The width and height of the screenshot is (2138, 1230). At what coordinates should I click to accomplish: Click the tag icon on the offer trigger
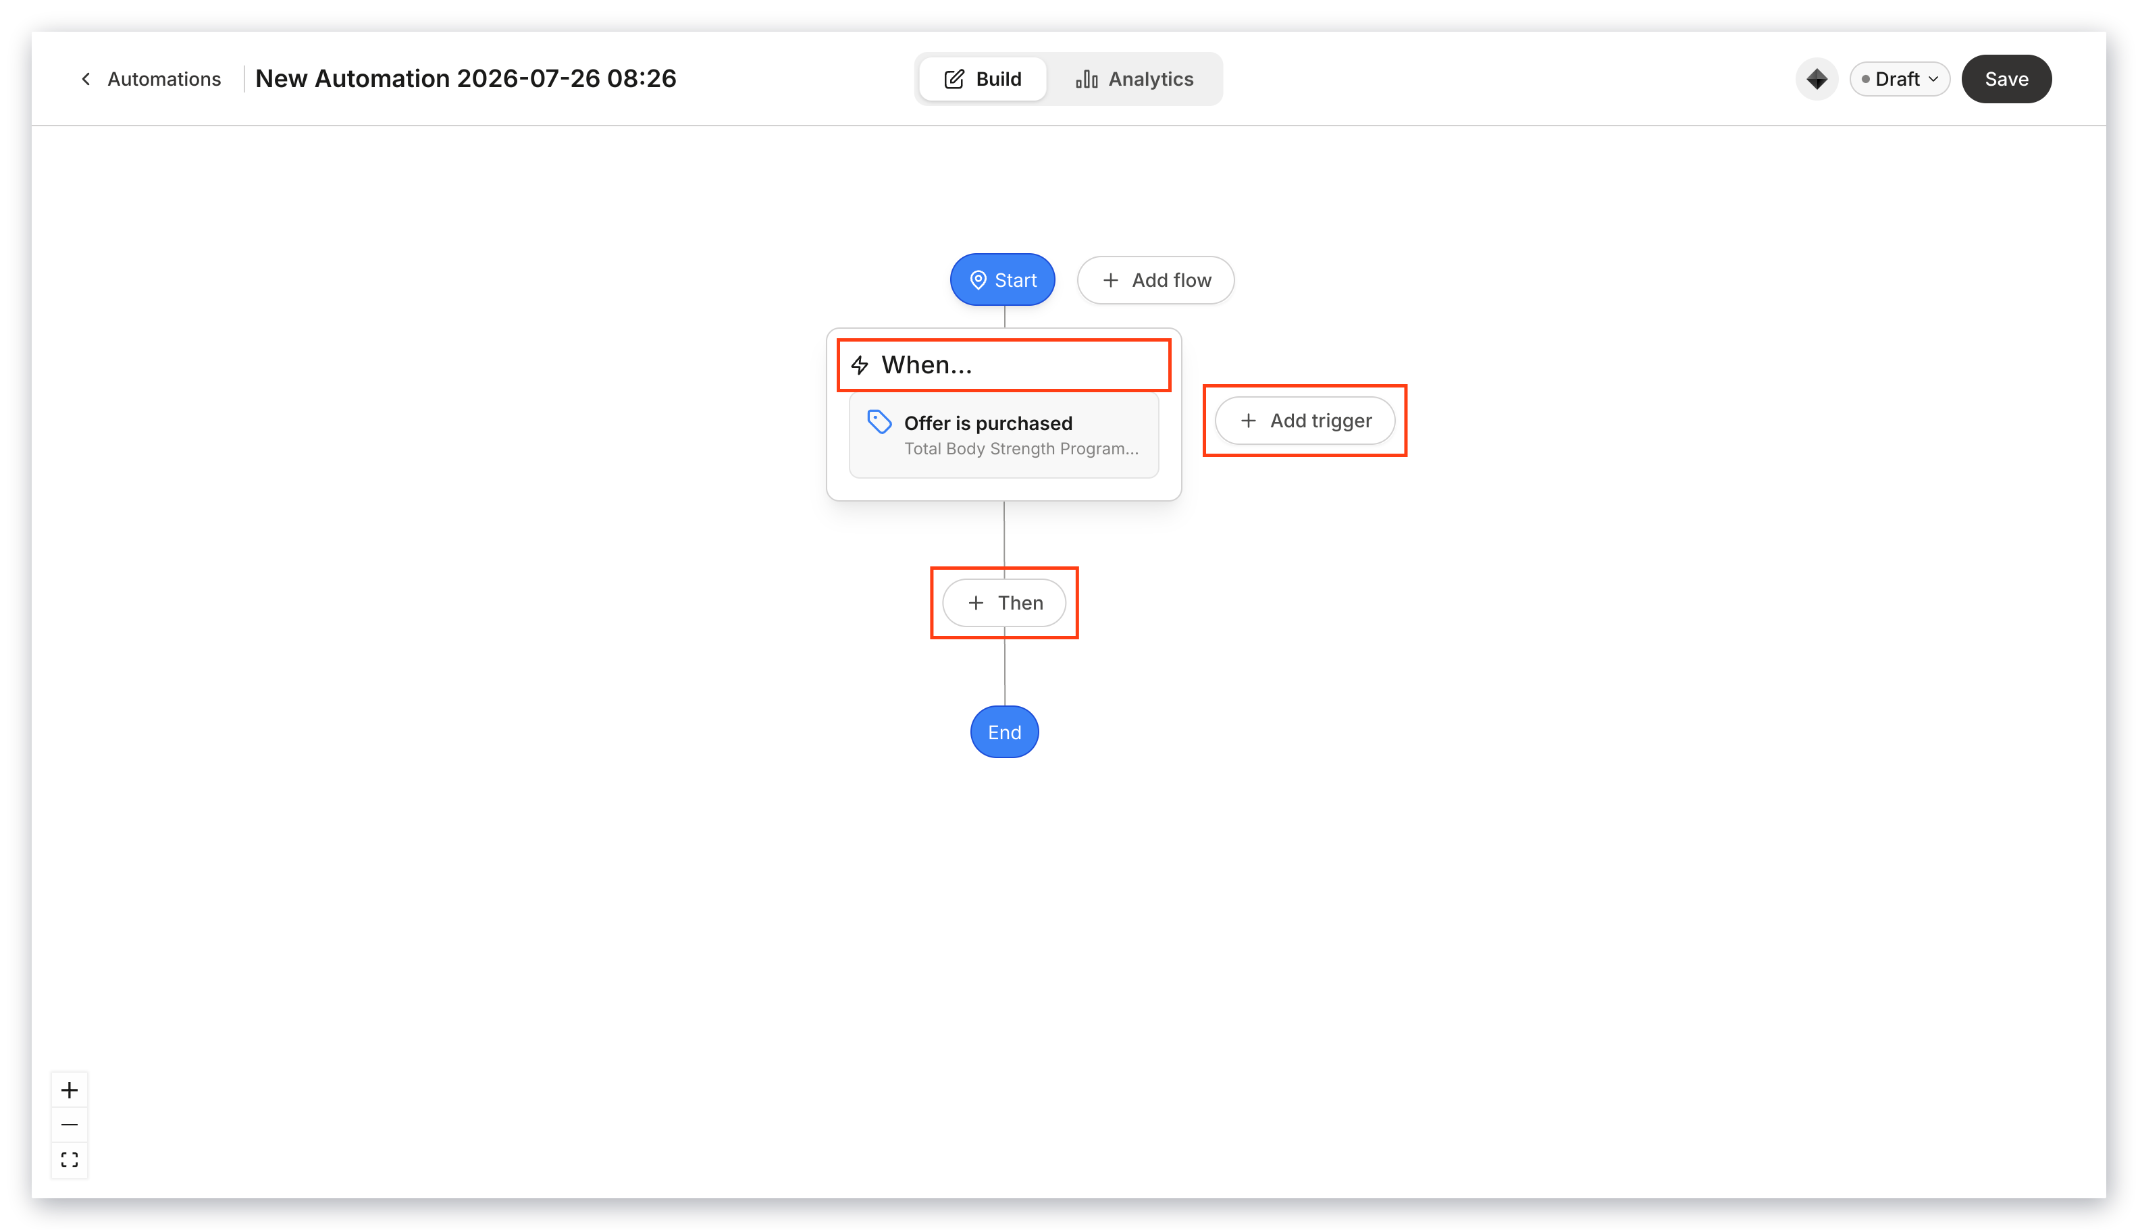pyautogui.click(x=879, y=423)
